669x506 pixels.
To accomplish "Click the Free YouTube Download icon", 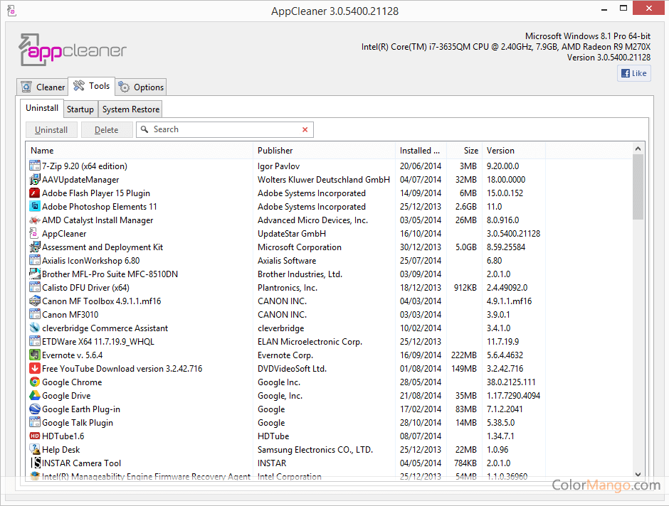I will [35, 369].
